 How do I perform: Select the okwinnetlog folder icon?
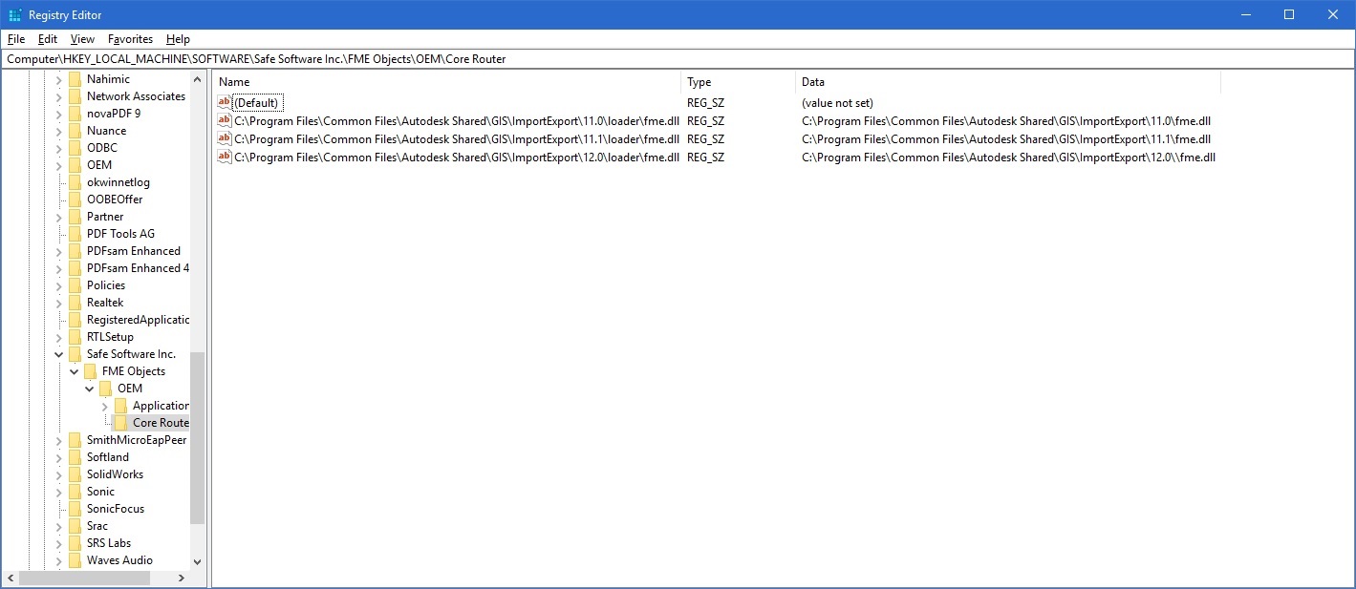tap(75, 182)
